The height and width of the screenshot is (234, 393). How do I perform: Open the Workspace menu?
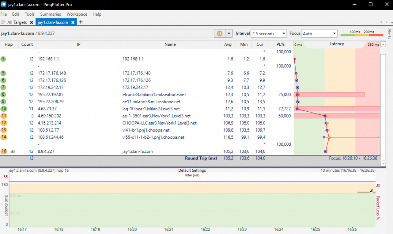(77, 14)
